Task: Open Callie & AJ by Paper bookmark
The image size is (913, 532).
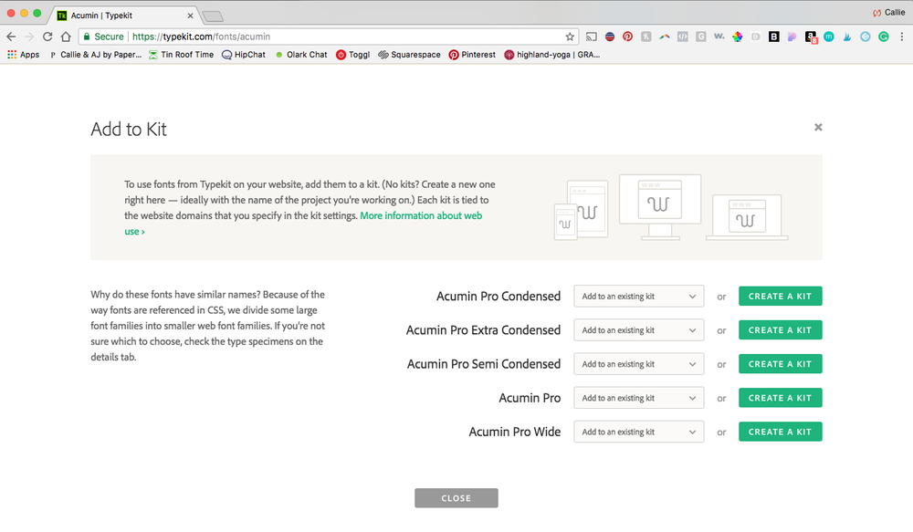Action: (96, 55)
